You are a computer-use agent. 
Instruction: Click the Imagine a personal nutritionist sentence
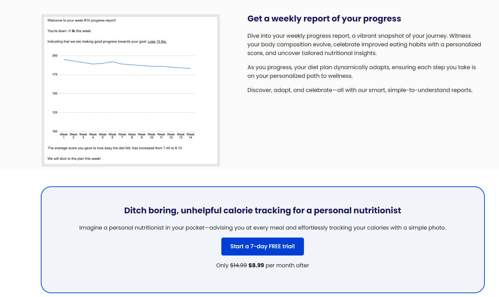click(x=262, y=228)
